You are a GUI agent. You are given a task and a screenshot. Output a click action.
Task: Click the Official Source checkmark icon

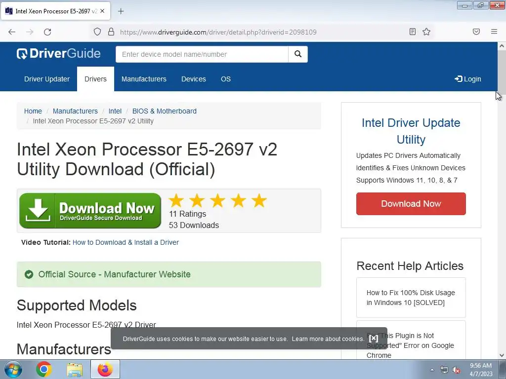click(x=29, y=274)
